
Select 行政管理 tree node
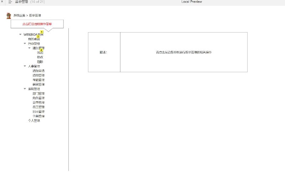pos(34,44)
